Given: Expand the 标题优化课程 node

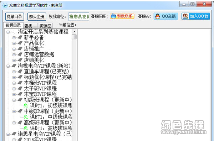Looking at the screenshot, I should [x=14, y=78].
